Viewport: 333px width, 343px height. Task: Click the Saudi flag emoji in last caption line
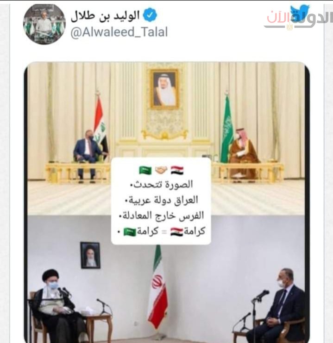click(x=130, y=232)
